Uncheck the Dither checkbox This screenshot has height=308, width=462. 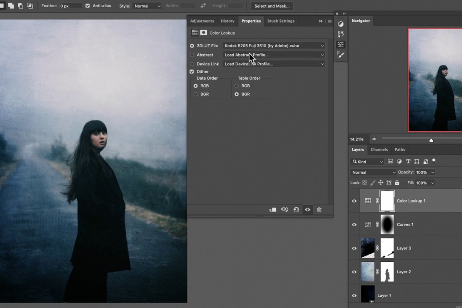coord(192,72)
